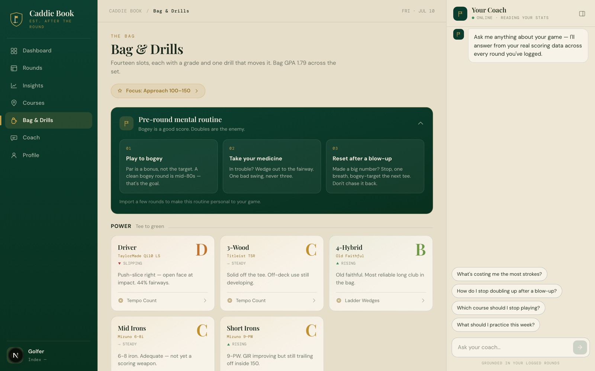Click the POWER section heading
This screenshot has width=595, height=371.
[x=121, y=226]
